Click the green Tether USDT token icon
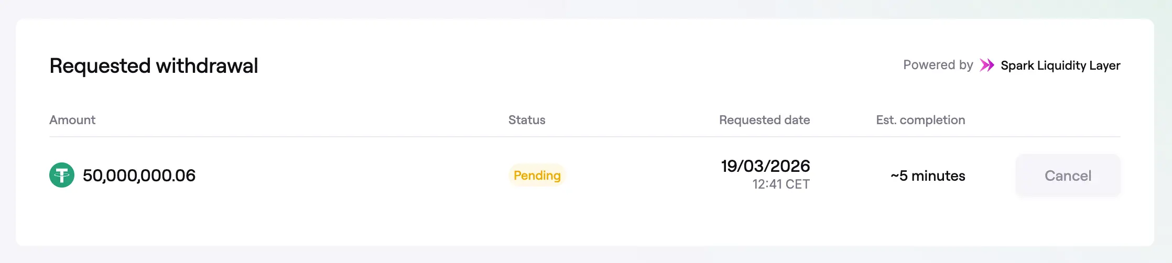Viewport: 1172px width, 263px height. [62, 175]
